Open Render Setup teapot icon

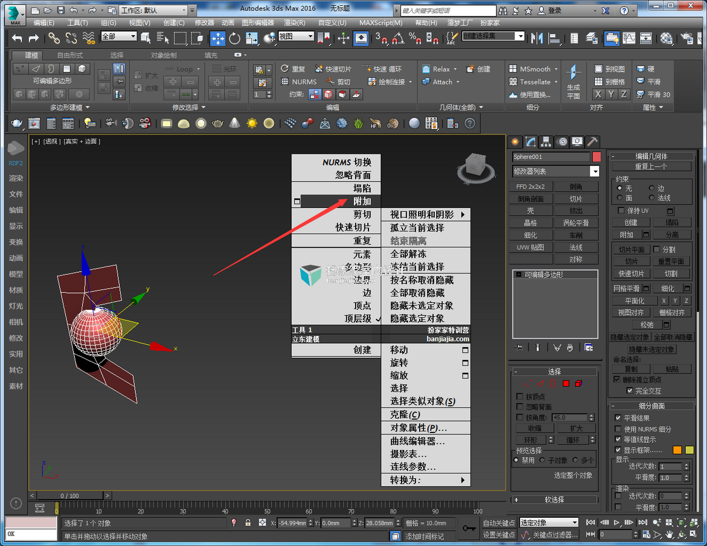687,38
